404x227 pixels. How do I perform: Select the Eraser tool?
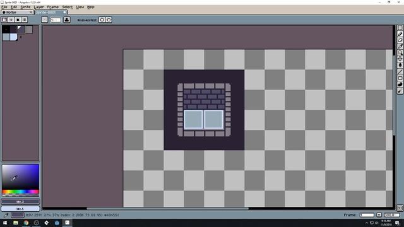(400, 40)
